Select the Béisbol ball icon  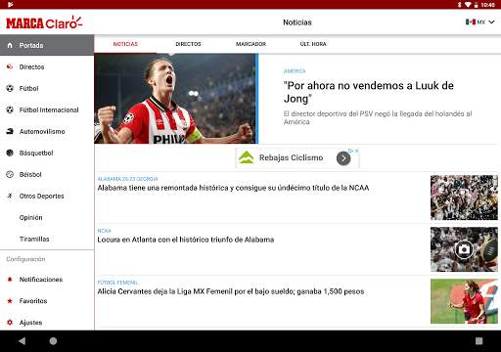(x=10, y=174)
